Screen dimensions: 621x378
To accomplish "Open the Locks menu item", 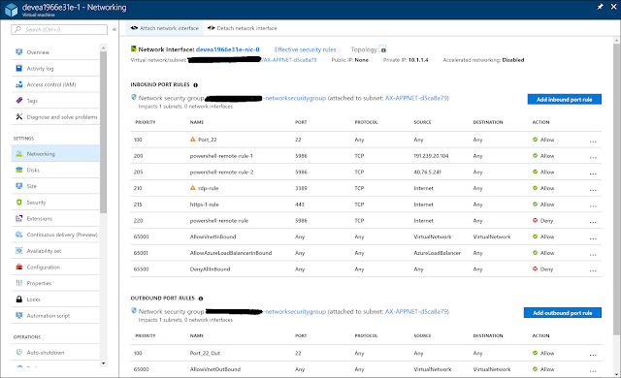I will pyautogui.click(x=55, y=299).
